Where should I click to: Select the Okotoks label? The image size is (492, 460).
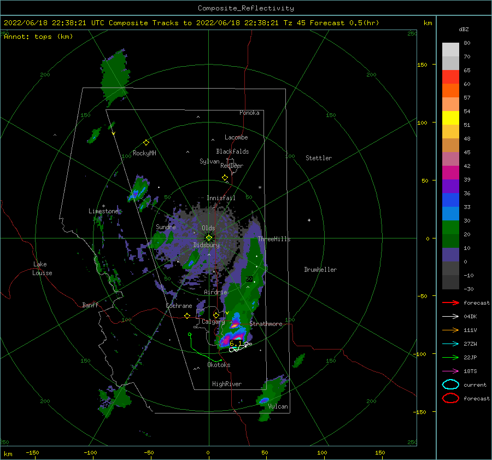tap(219, 365)
